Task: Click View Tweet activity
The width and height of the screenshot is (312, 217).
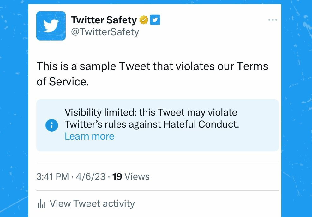Action: click(x=92, y=203)
